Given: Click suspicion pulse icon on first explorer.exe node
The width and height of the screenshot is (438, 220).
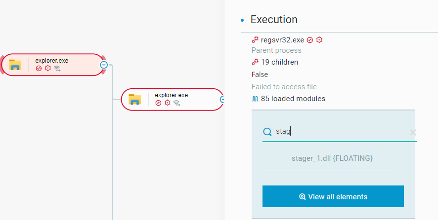Looking at the screenshot, I should tap(39, 68).
